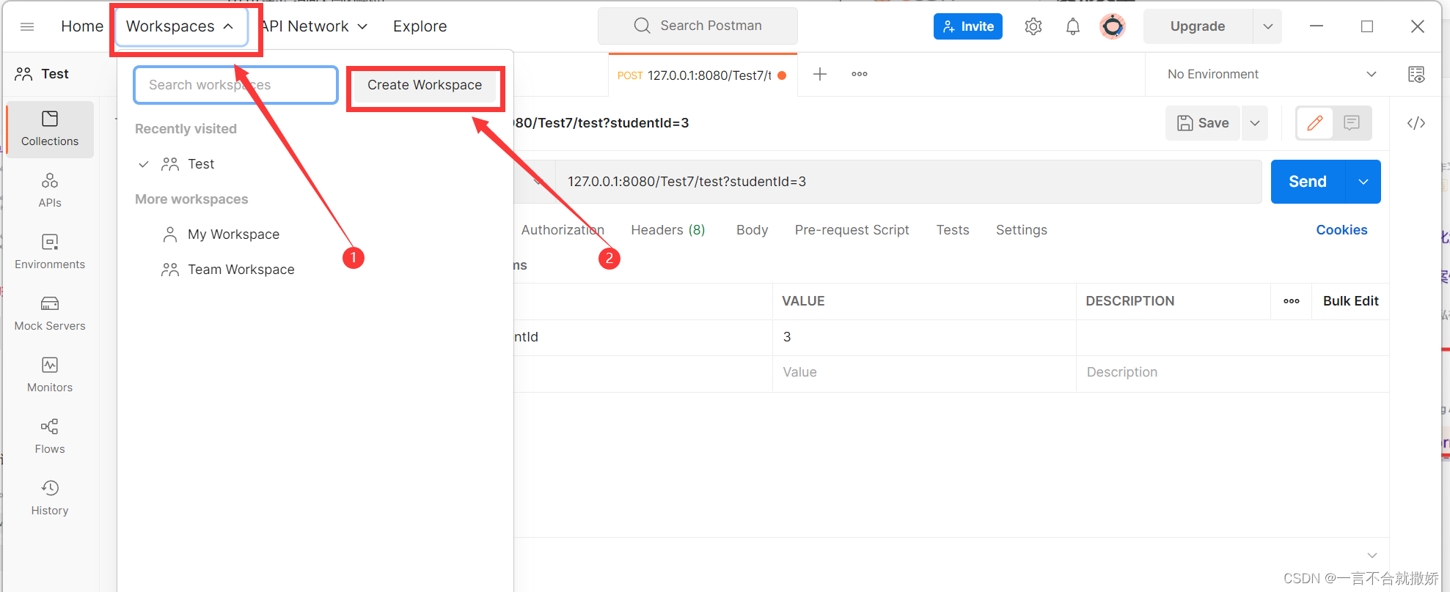Click the value cell containing 3
1450x592 pixels.
click(924, 337)
